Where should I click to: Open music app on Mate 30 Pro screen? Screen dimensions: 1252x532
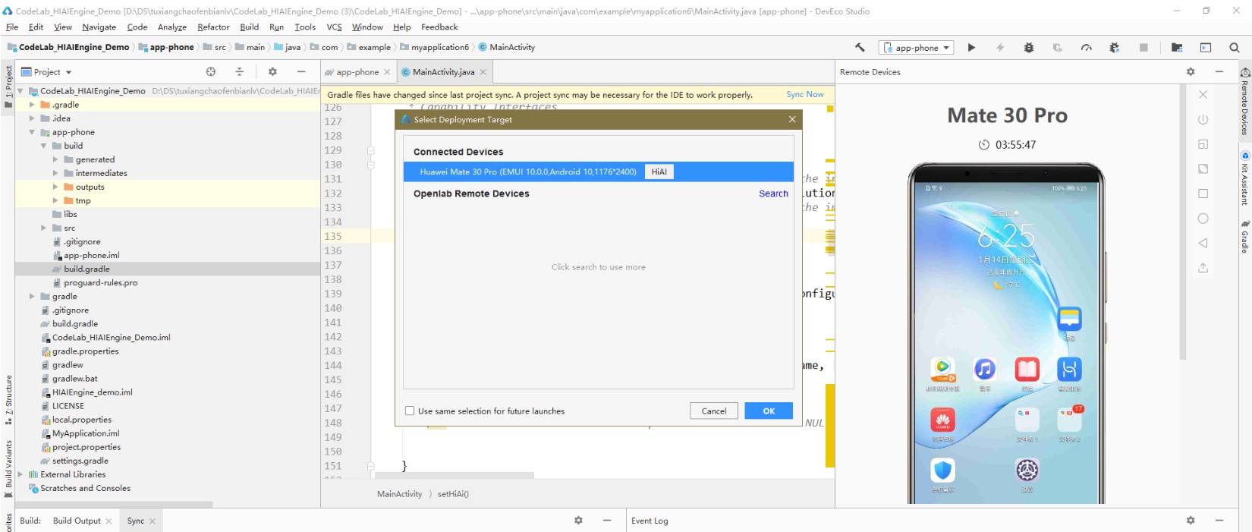tap(985, 370)
